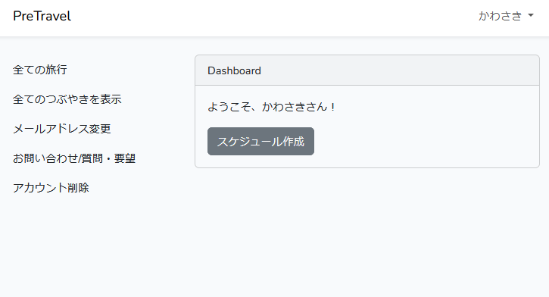Select アカウント削除 in sidebar
Image resolution: width=549 pixels, height=297 pixels.
pos(51,188)
